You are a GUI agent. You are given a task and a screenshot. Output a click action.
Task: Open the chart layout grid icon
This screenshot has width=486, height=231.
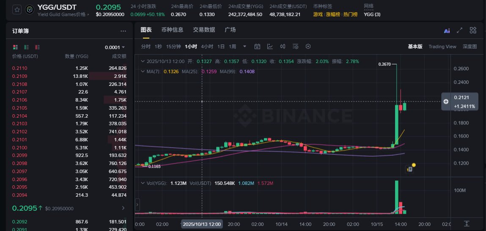(473, 30)
